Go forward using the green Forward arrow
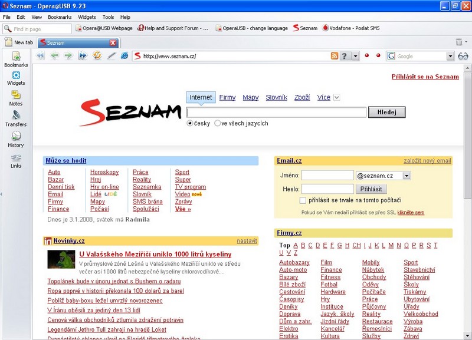472x340 pixels. point(68,55)
